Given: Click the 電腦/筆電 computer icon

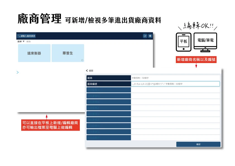Looking at the screenshot, I should 205,42.
